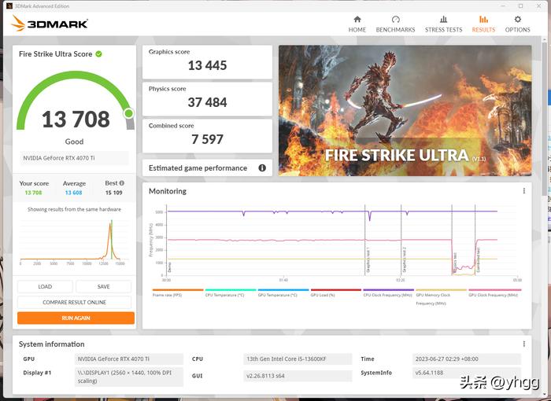Screen dimensions: 551x401
Task: Open the Benchmarks tab
Action: [395, 24]
